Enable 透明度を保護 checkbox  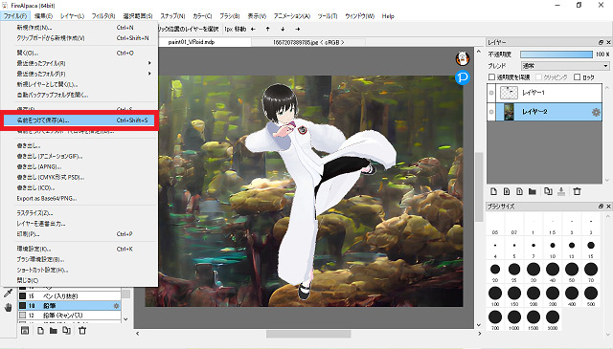pyautogui.click(x=491, y=77)
